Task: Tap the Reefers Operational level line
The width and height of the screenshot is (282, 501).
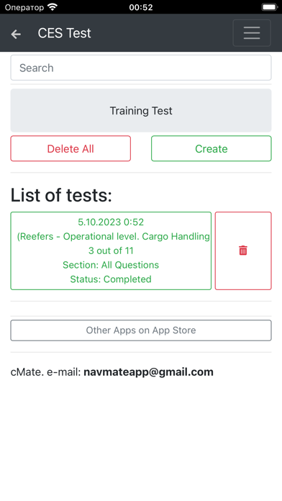Action: 114,236
